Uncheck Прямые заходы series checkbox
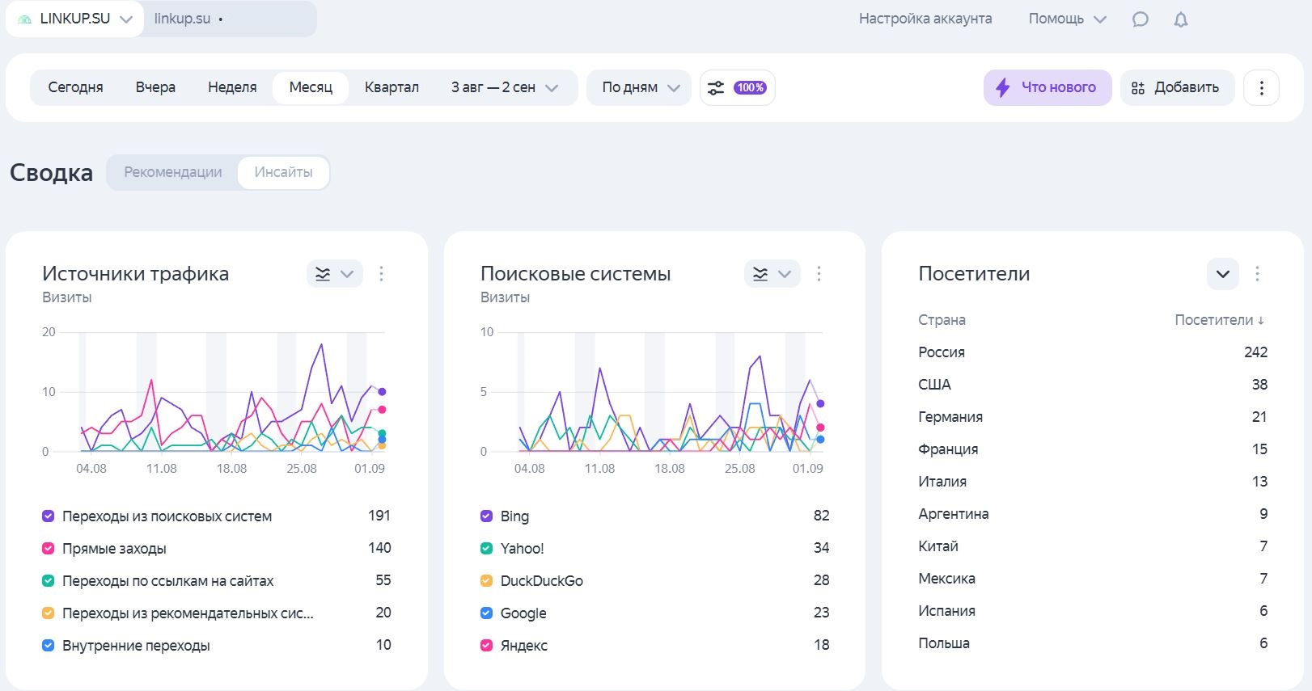 click(48, 549)
